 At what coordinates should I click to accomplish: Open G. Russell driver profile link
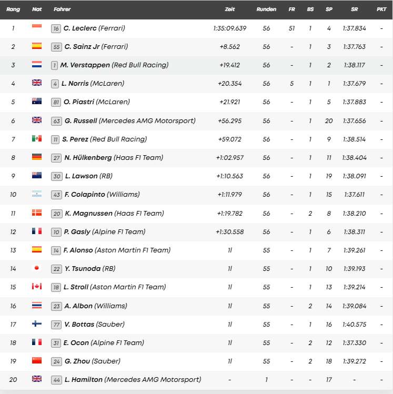coord(129,121)
